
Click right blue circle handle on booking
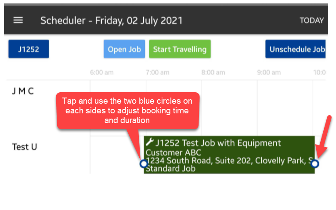(x=314, y=163)
